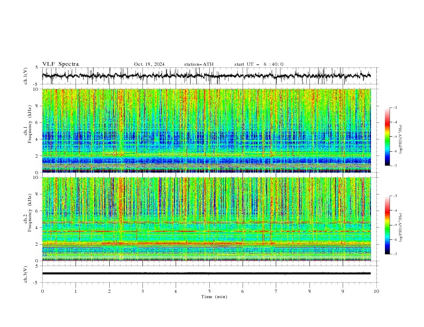424x327 pixels.
Task: Click the upper color scale's log(PSD) label
Action: click(x=401, y=139)
